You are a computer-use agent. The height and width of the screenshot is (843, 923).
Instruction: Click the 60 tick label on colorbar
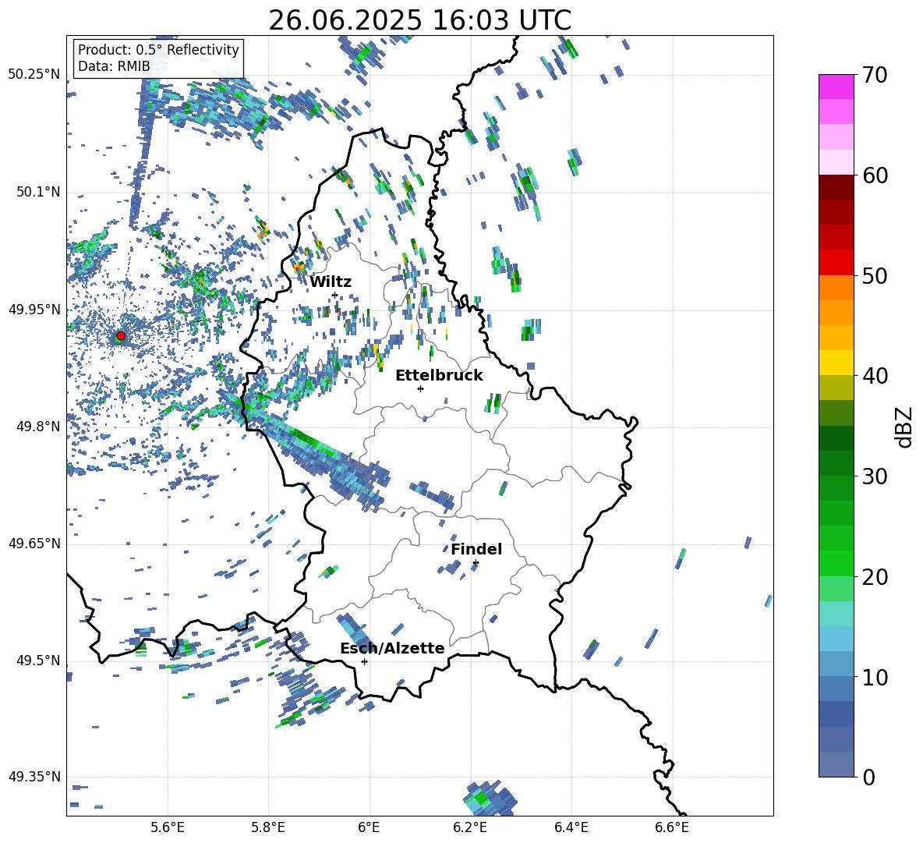click(x=874, y=175)
